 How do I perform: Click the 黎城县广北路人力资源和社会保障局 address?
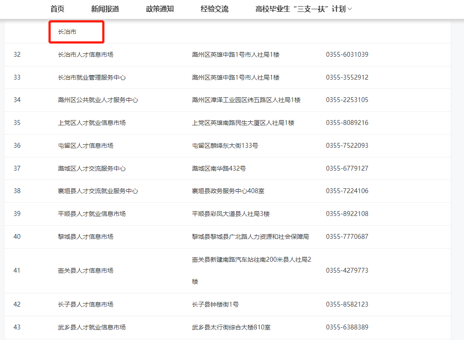(250, 237)
